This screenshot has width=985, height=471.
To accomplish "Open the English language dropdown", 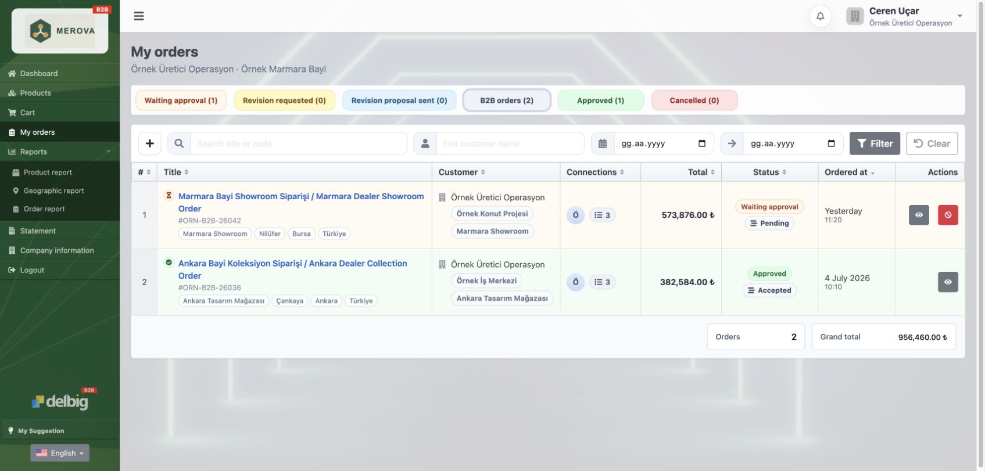I will click(60, 453).
